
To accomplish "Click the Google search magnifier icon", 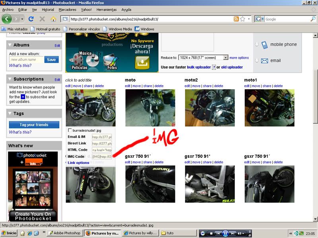I will 313,19.
